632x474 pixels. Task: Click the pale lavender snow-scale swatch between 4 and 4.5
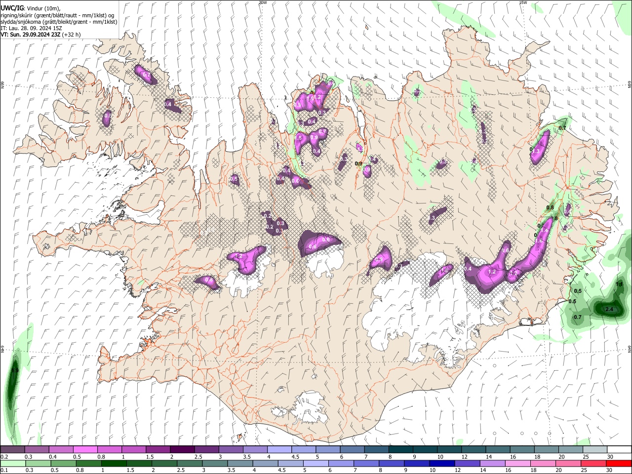[279, 450]
